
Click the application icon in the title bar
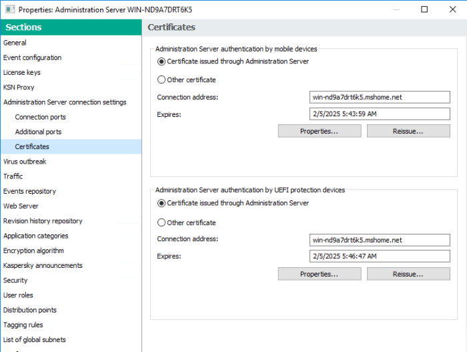[8, 9]
